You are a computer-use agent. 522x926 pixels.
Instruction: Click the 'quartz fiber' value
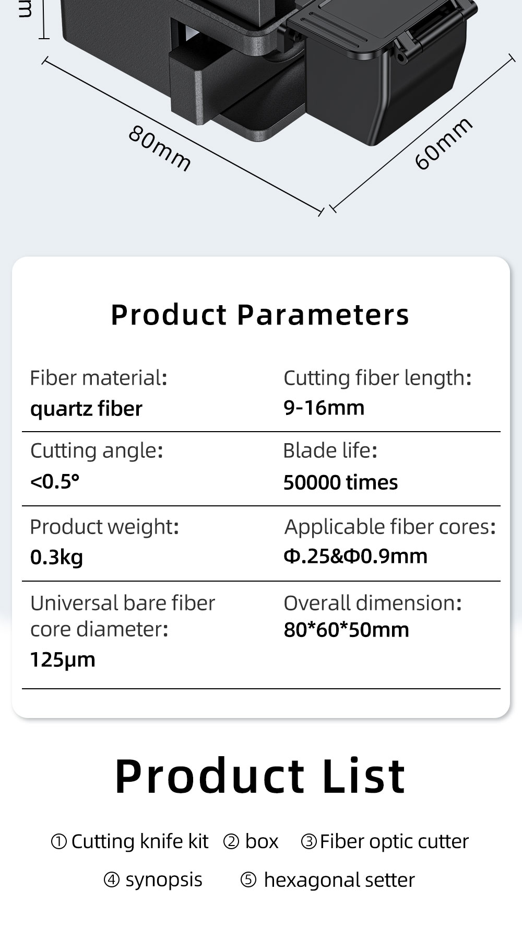[x=86, y=409]
